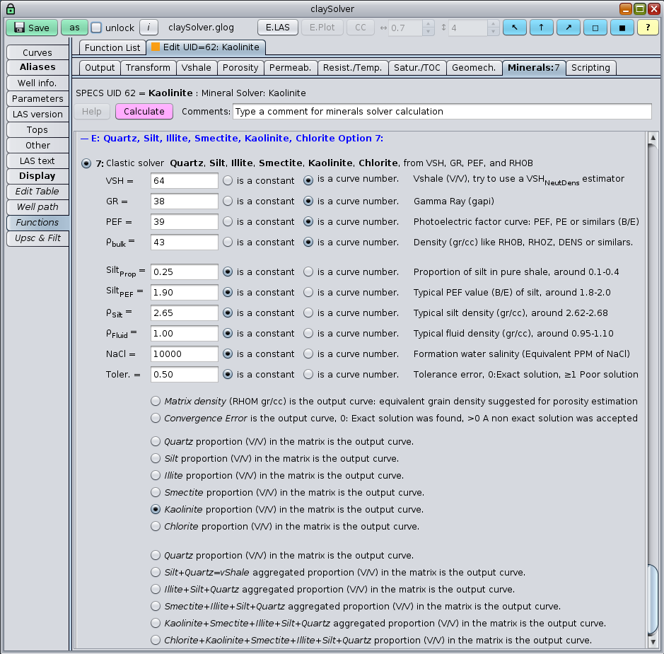Set VSH to 'is a constant'
This screenshot has height=654, width=664.
(228, 181)
